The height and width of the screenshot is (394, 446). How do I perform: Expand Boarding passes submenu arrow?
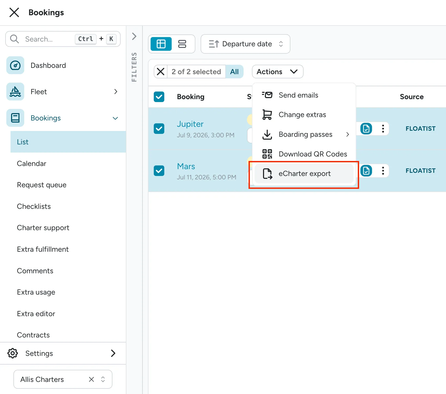pyautogui.click(x=348, y=134)
